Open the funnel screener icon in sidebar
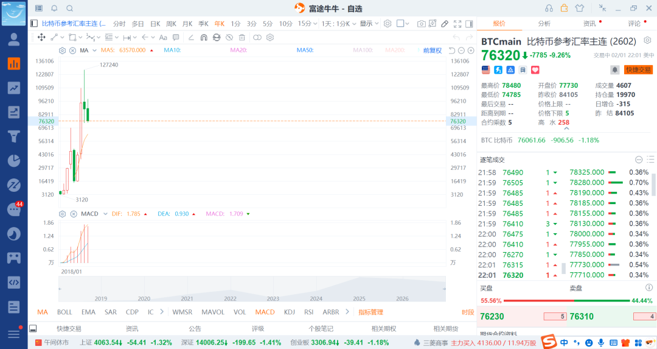This screenshot has width=657, height=349. click(14, 136)
